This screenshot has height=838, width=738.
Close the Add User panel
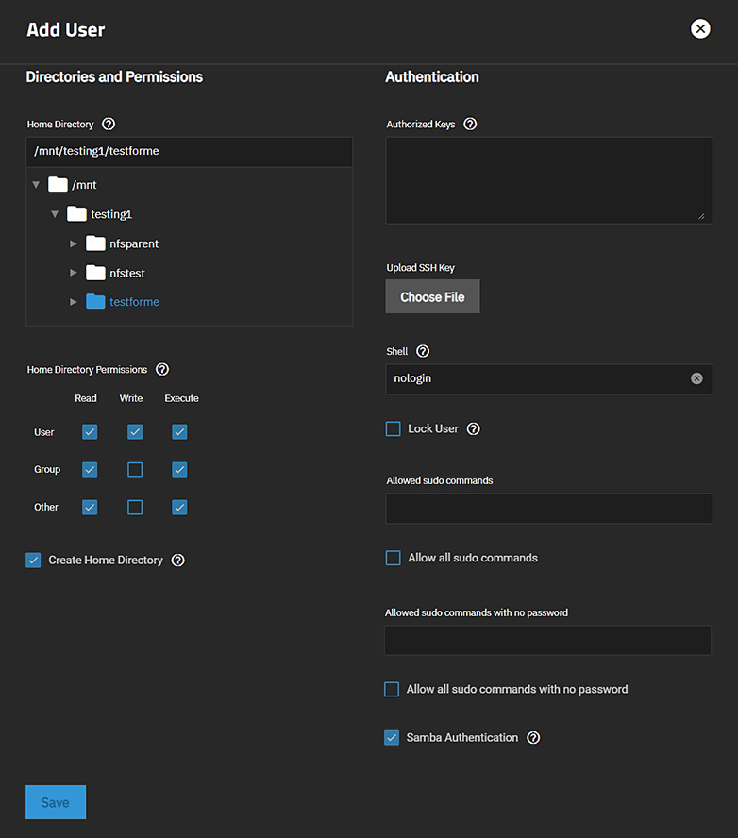click(700, 28)
